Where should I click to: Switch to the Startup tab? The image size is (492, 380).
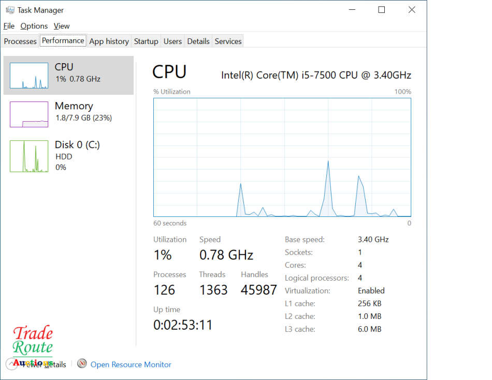point(146,41)
